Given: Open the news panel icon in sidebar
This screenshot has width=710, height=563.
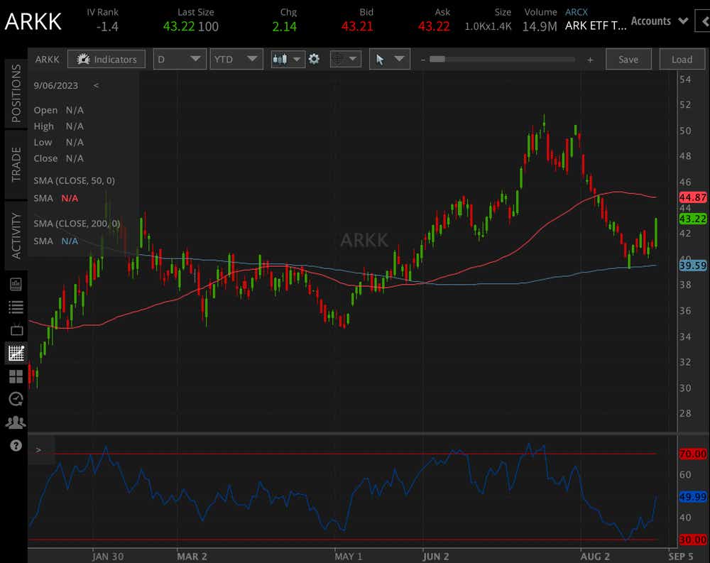Looking at the screenshot, I should tap(16, 284).
